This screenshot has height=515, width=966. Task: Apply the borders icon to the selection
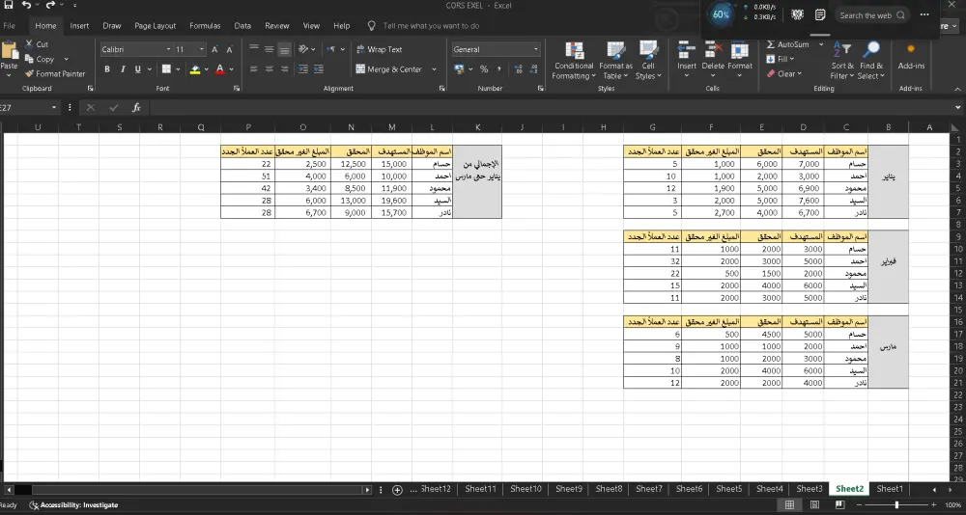166,69
